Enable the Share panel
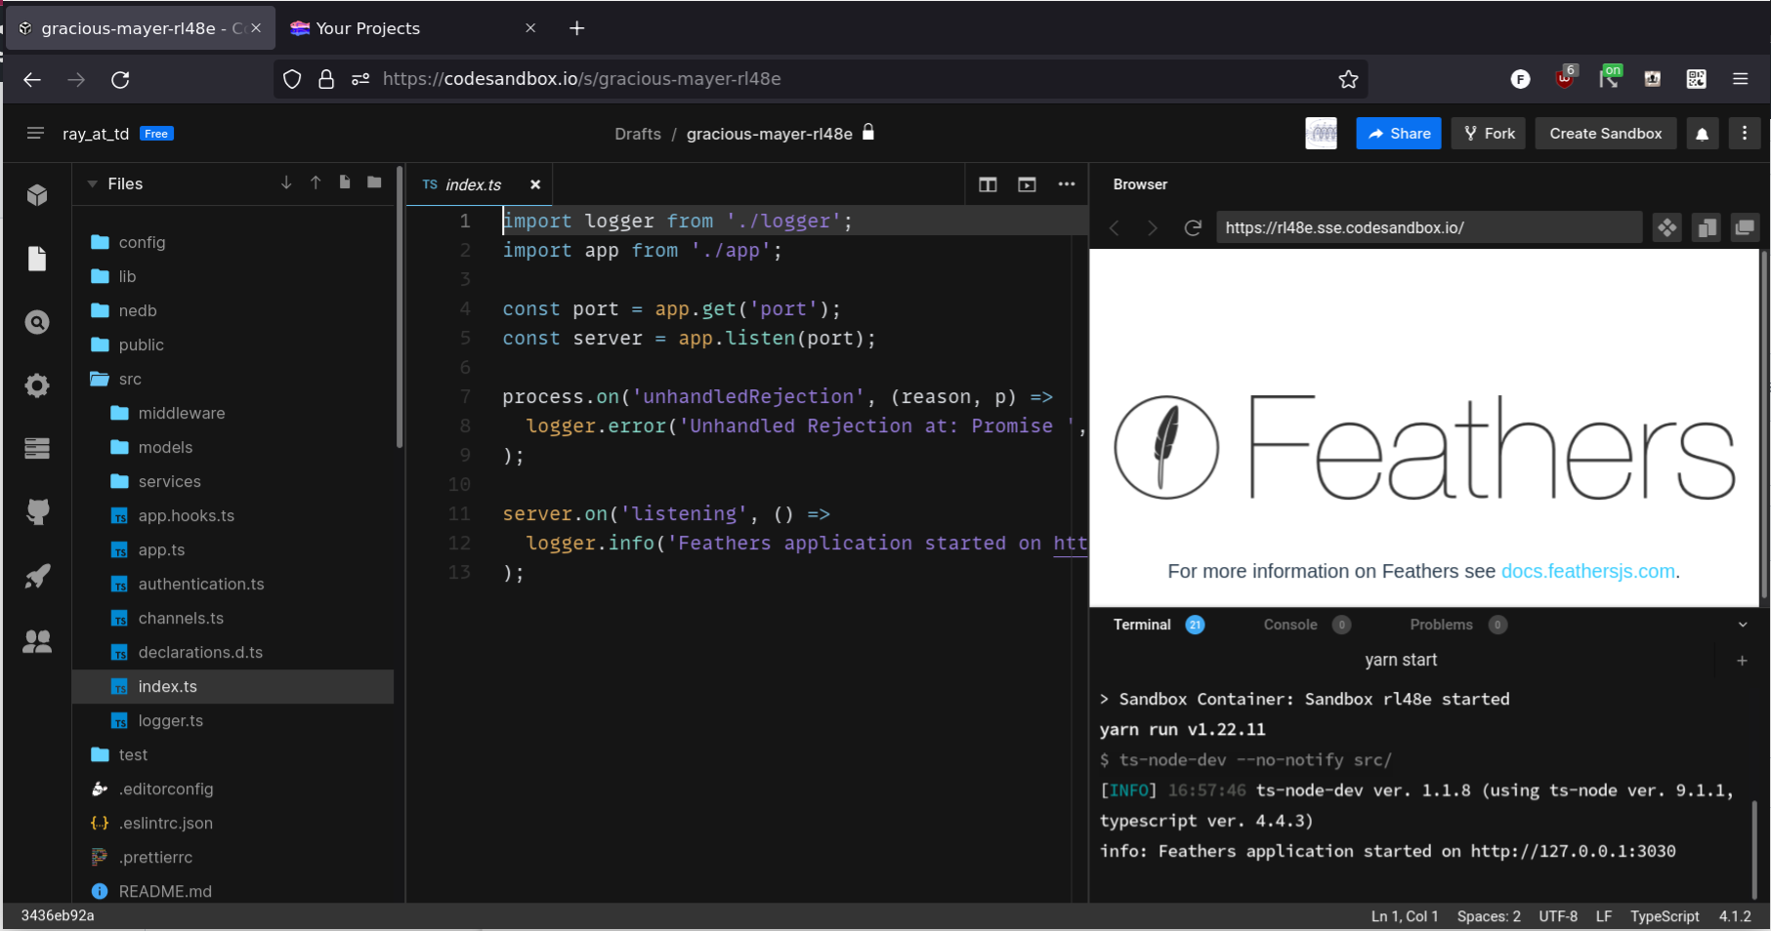1771x931 pixels. [x=1398, y=133]
